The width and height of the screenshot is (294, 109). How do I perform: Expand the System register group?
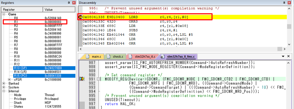(4, 87)
